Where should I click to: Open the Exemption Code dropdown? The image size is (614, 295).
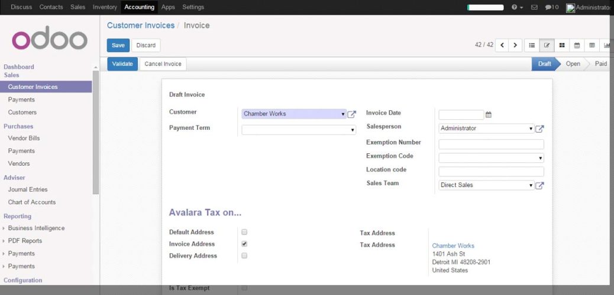[x=491, y=158]
